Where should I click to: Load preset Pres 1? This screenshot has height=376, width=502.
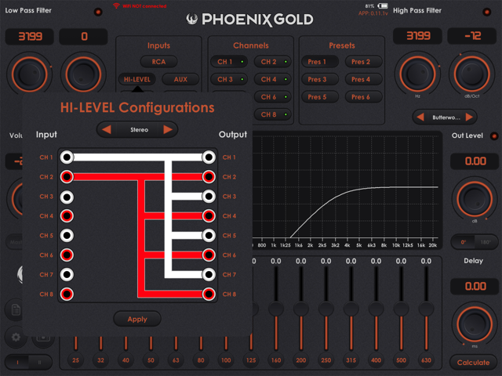pos(320,62)
